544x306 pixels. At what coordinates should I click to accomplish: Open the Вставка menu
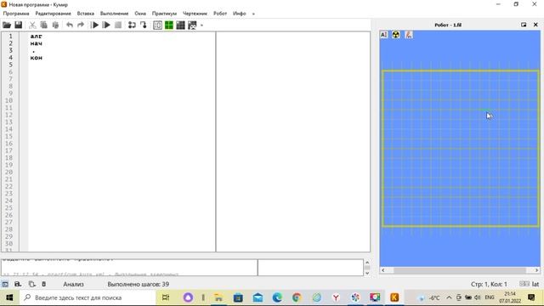(85, 14)
